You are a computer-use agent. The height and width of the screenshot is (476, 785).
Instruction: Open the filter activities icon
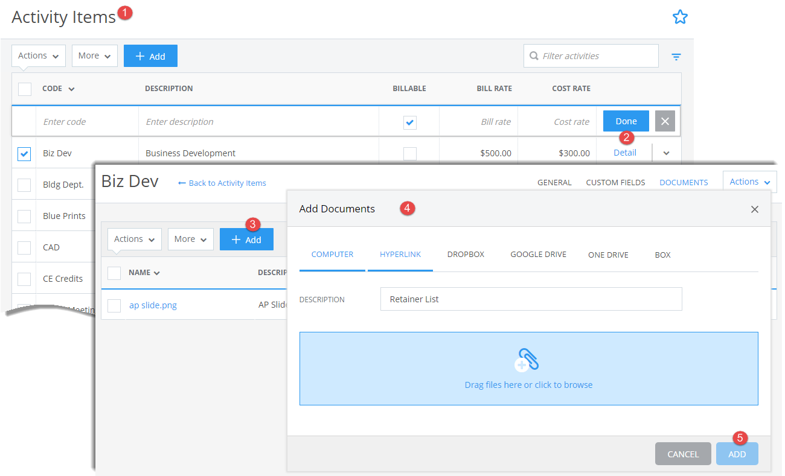coord(676,56)
